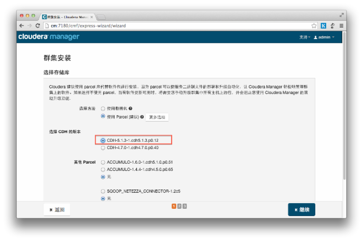The width and height of the screenshot is (363, 241).
Task: Open the 支持 dropdown menu
Action: (304, 37)
